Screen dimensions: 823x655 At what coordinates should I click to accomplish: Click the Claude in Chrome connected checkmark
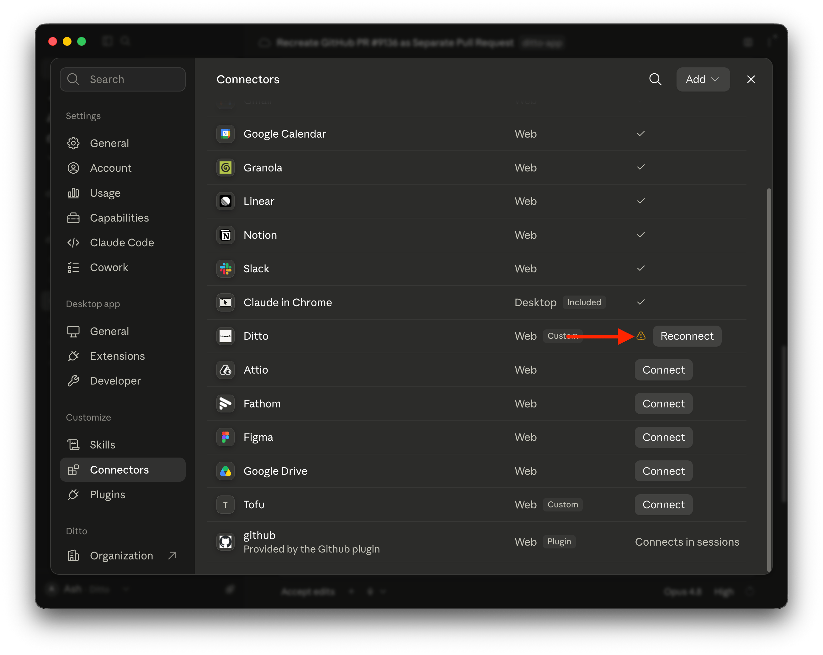pyautogui.click(x=641, y=302)
